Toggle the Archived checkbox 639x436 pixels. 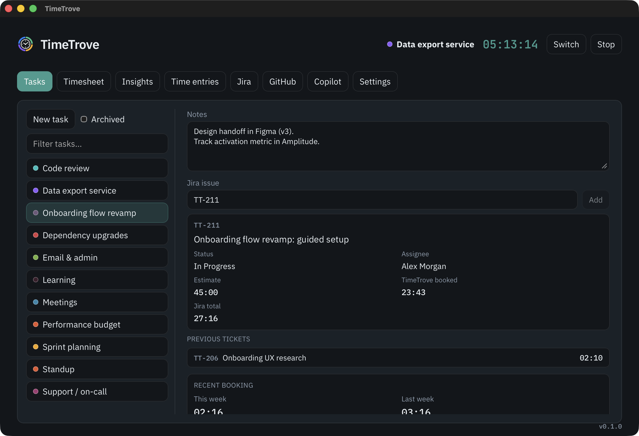point(84,119)
